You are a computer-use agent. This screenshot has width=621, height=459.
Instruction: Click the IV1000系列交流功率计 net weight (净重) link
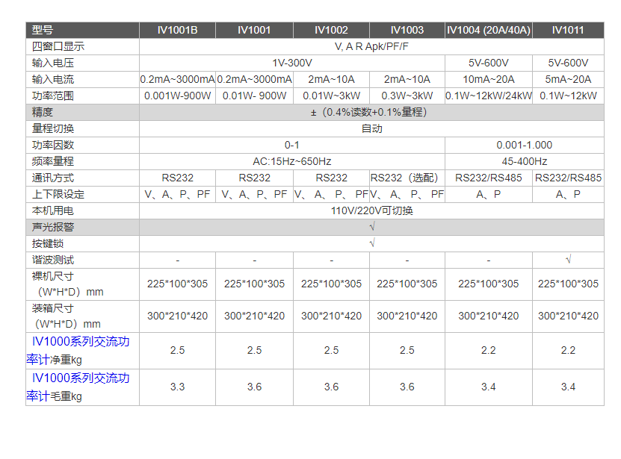(81, 342)
